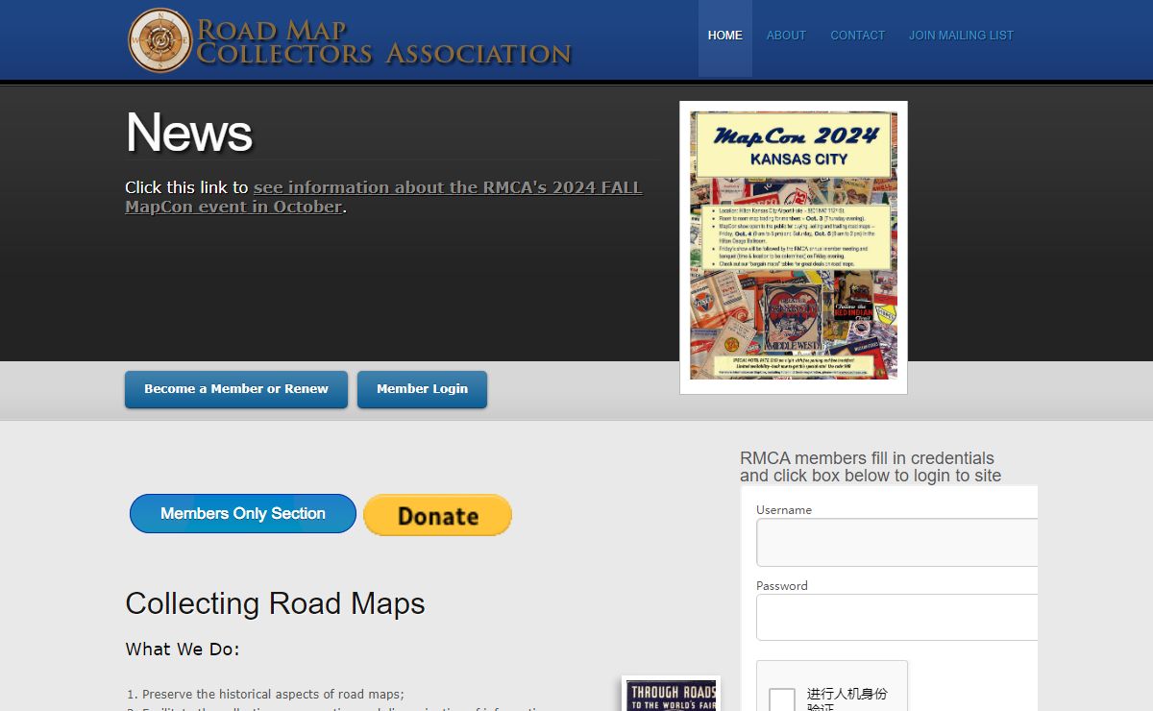Viewport: 1153px width, 711px height.
Task: Click the Collecting Road Maps heading
Action: click(x=275, y=603)
